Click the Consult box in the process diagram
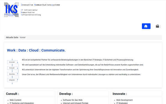 12,68
